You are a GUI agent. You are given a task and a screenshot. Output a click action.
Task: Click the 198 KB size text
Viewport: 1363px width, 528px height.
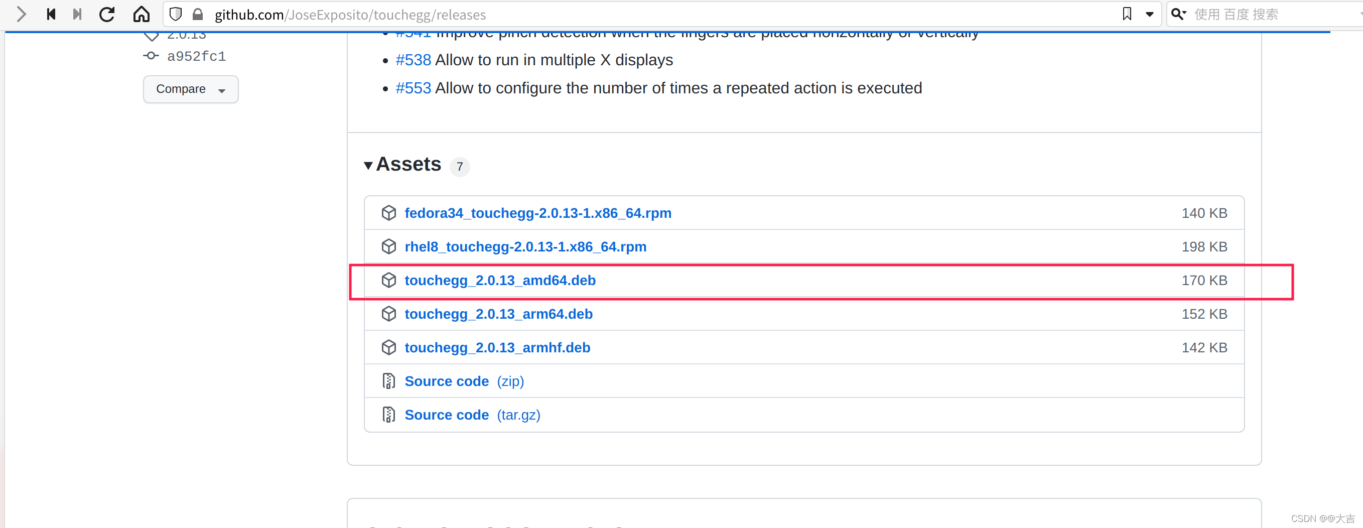[x=1204, y=246]
